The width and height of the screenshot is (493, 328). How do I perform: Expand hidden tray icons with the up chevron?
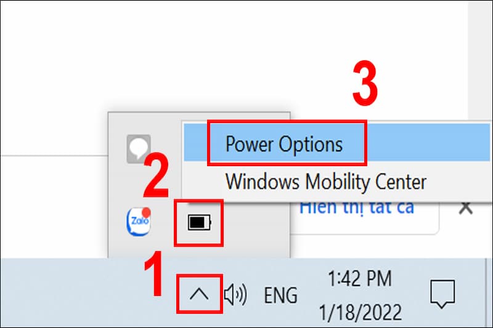tap(199, 295)
